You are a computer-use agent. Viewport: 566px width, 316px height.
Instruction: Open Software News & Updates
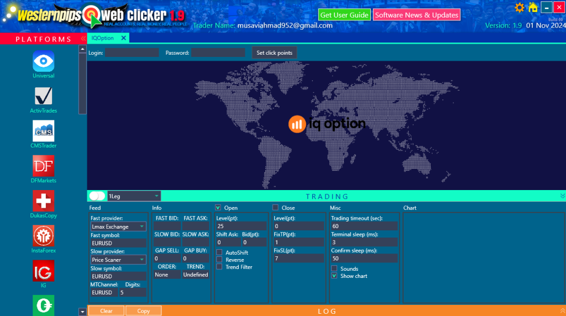click(417, 15)
